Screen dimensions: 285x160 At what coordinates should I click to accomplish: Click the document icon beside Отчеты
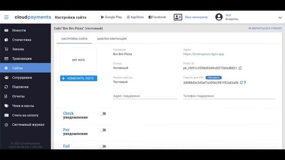tap(6, 96)
